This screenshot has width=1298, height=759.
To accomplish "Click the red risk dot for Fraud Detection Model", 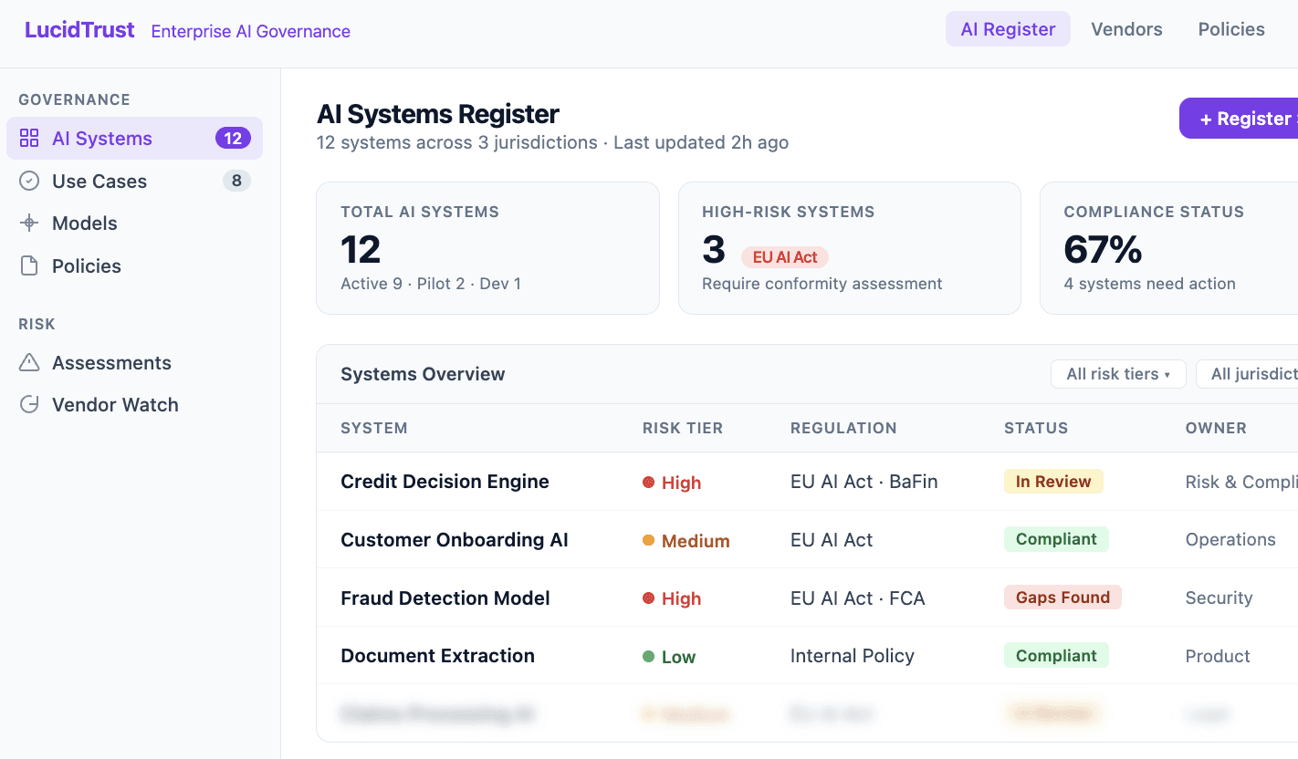I will coord(648,598).
